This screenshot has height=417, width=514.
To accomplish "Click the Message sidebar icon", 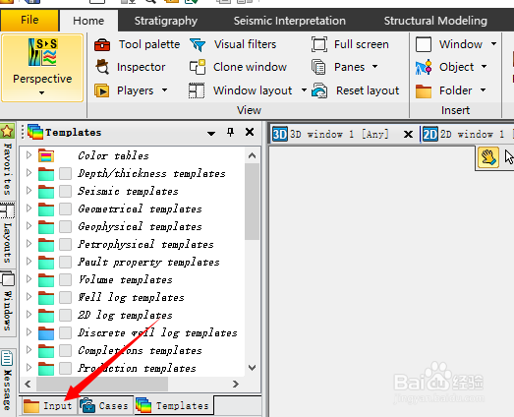I will click(x=7, y=358).
